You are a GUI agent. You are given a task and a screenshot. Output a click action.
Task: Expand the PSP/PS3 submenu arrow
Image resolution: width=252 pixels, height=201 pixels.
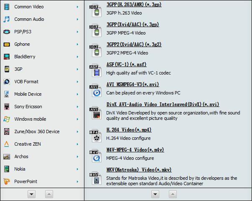point(77,32)
